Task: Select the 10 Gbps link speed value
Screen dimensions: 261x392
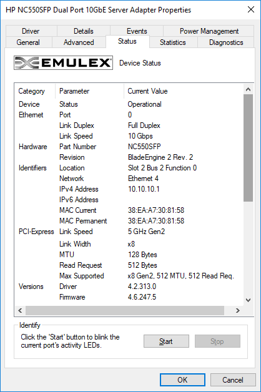Action: pyautogui.click(x=140, y=136)
